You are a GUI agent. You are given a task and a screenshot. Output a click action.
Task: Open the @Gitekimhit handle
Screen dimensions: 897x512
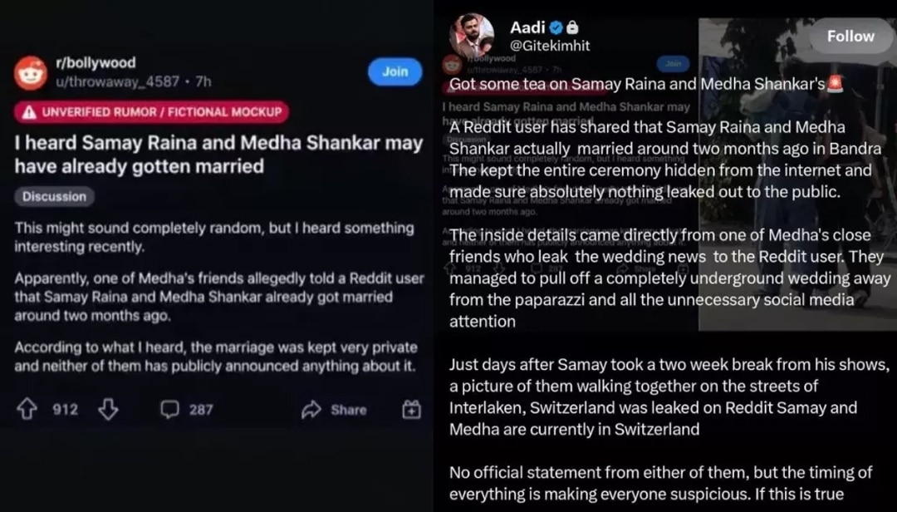[x=550, y=46]
